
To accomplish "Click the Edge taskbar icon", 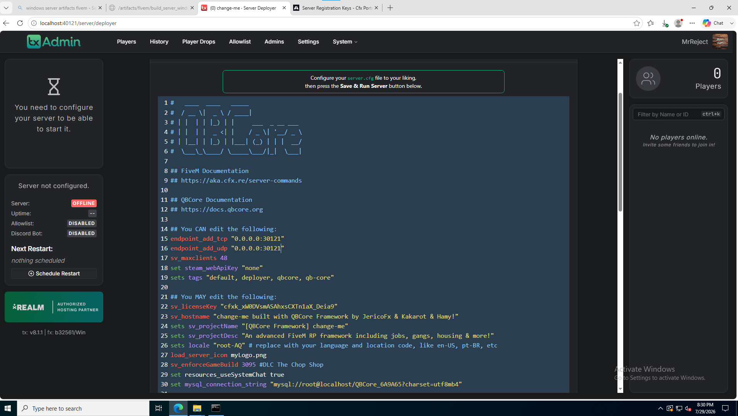I will coord(178,408).
